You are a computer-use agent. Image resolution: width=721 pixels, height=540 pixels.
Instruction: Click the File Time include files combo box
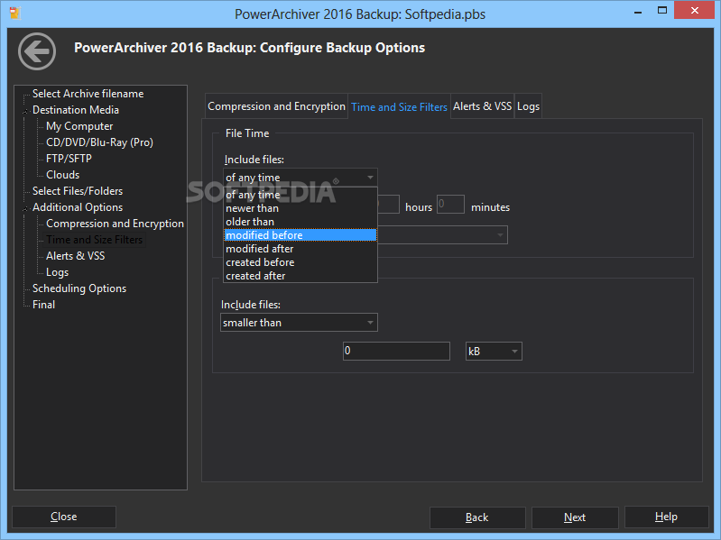pos(300,178)
